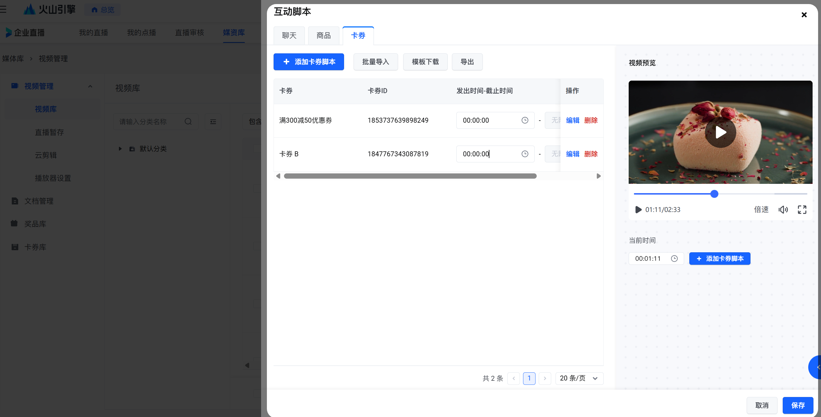Click the fullscreen icon in the video preview
The height and width of the screenshot is (417, 821).
pos(802,210)
